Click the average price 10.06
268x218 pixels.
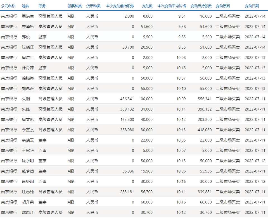pos(181,171)
